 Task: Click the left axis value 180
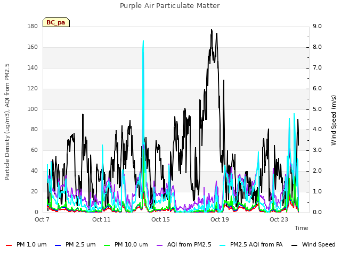click(33, 26)
